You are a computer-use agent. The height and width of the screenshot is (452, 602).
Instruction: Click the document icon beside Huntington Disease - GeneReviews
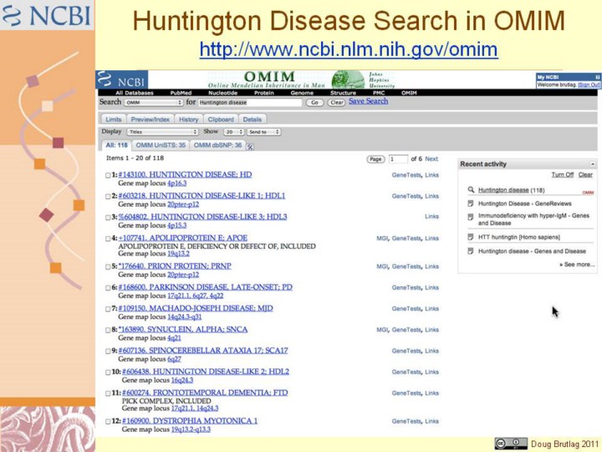[471, 203]
